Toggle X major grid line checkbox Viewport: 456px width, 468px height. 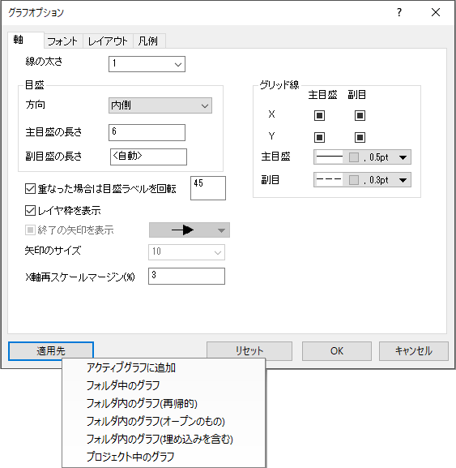tap(319, 115)
